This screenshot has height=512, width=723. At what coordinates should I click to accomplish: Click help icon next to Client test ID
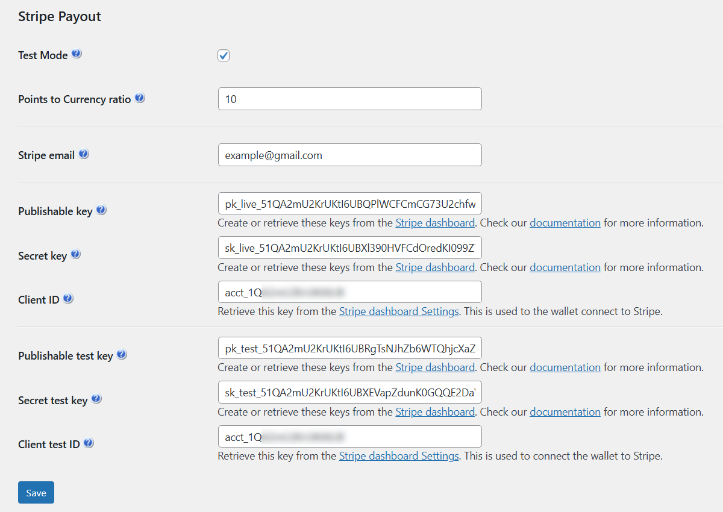click(x=89, y=443)
